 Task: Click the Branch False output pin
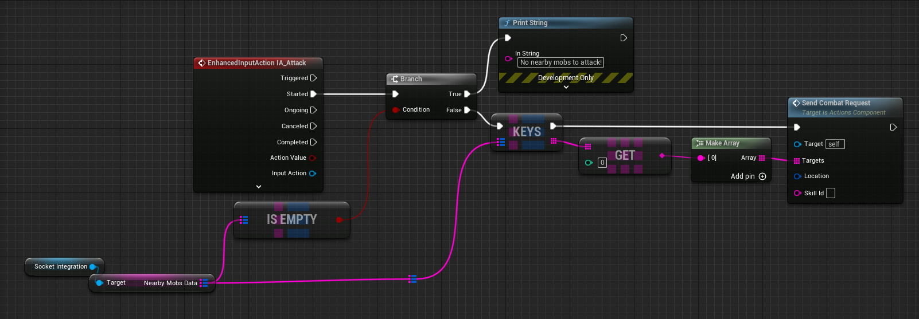tap(467, 110)
